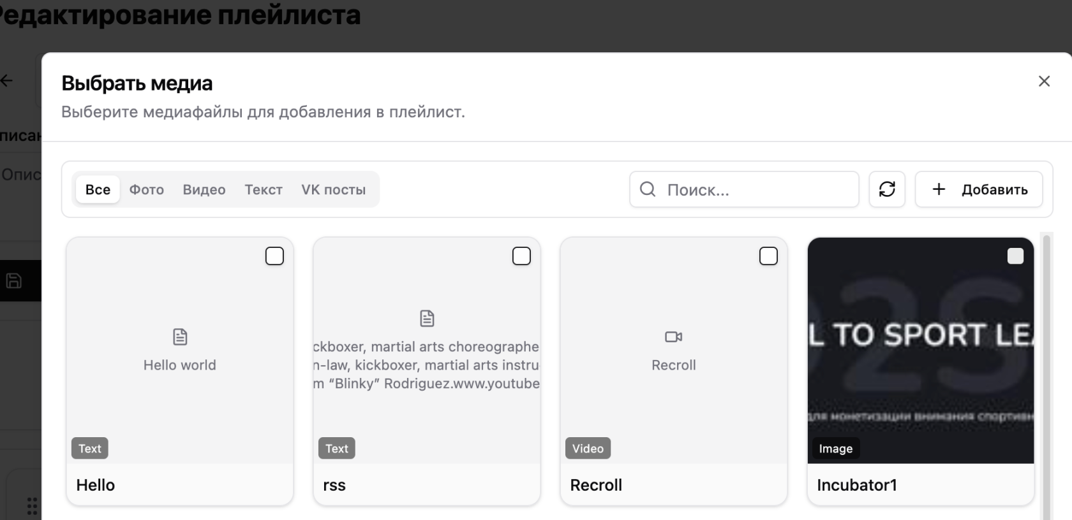Screen dimensions: 1072x520
Task: Tick the Recroll video checkbox
Action: tap(768, 256)
